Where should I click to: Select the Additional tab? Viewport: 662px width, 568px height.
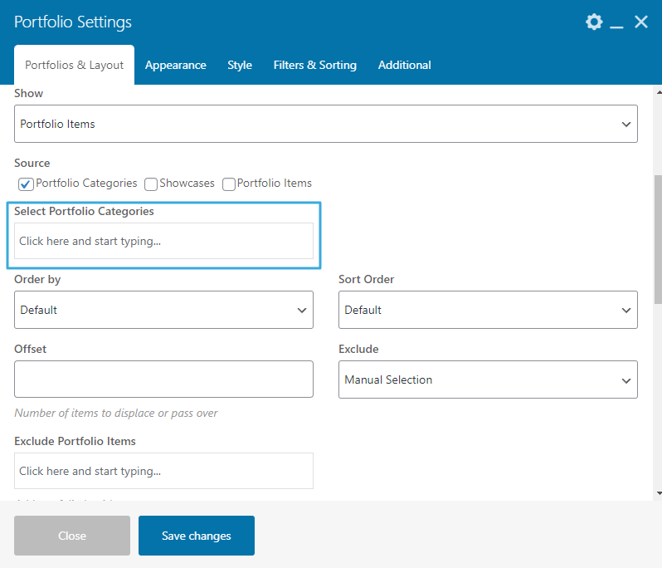click(404, 65)
